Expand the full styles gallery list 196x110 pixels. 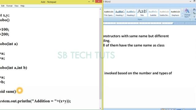[x=182, y=16]
